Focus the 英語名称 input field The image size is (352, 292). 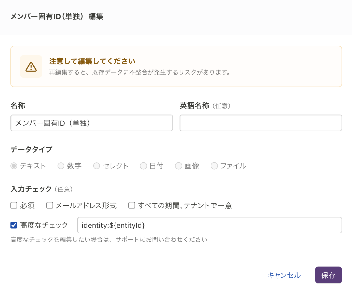click(261, 123)
